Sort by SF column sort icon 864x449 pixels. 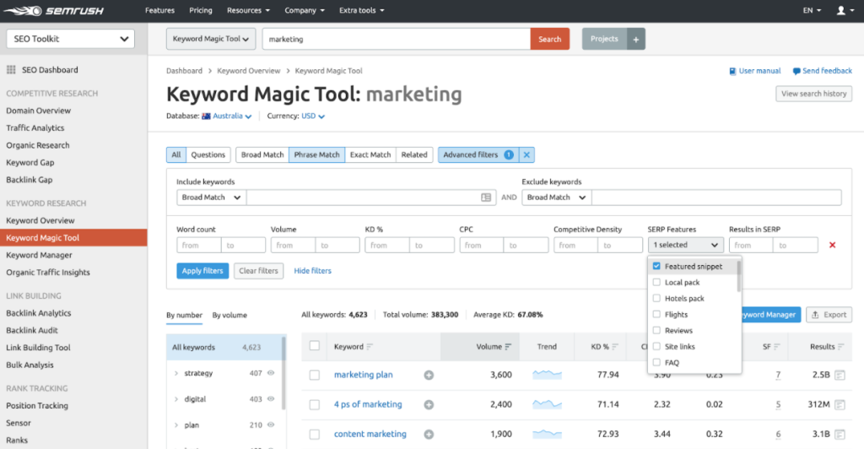click(777, 347)
